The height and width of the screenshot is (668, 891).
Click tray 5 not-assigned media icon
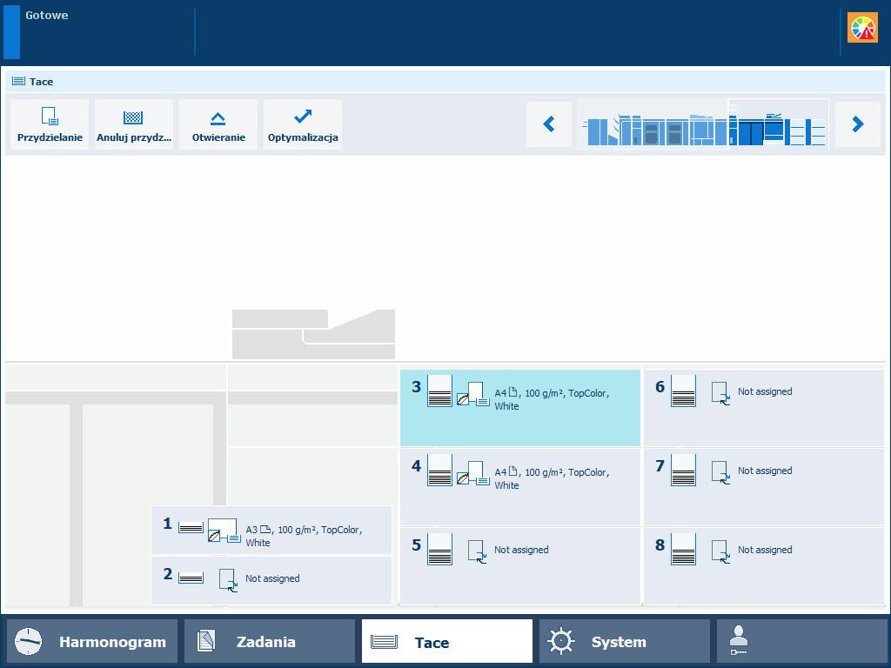[477, 551]
